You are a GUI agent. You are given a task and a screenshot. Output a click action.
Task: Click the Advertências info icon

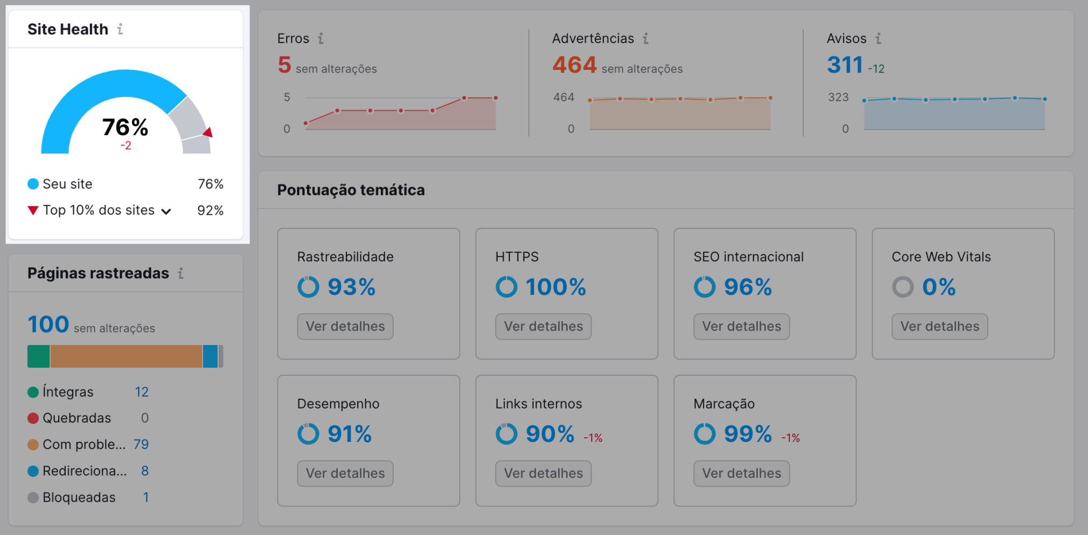click(645, 38)
